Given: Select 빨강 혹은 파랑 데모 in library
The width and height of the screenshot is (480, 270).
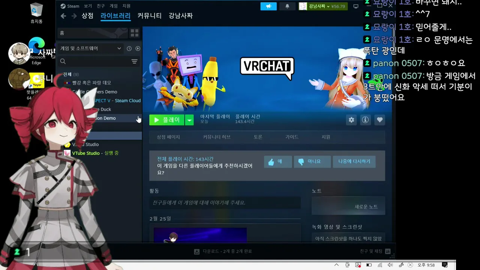Looking at the screenshot, I should (x=91, y=82).
